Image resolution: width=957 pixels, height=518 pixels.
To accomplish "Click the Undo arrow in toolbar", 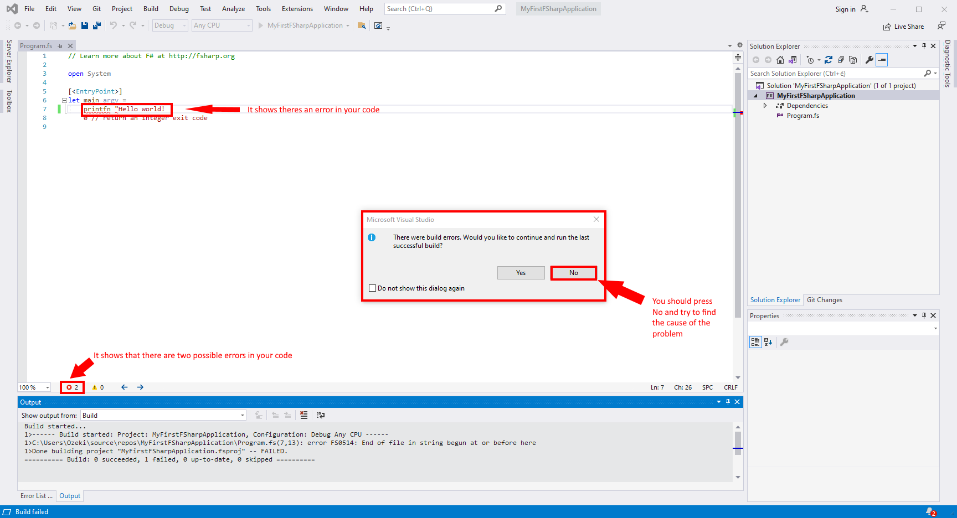I will [114, 25].
